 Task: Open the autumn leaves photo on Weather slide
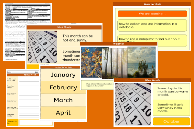click(x=92, y=62)
